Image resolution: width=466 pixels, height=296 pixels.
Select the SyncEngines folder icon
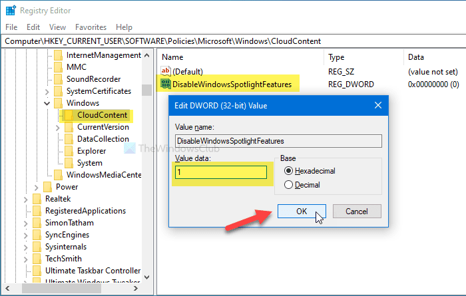(37, 235)
